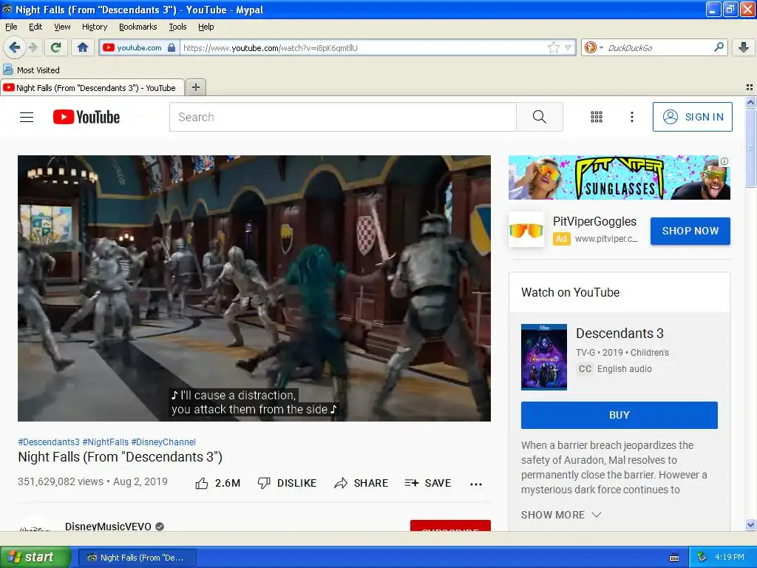Screen dimensions: 757x568
Task: Click the Descendants 3 movie title
Action: [619, 334]
